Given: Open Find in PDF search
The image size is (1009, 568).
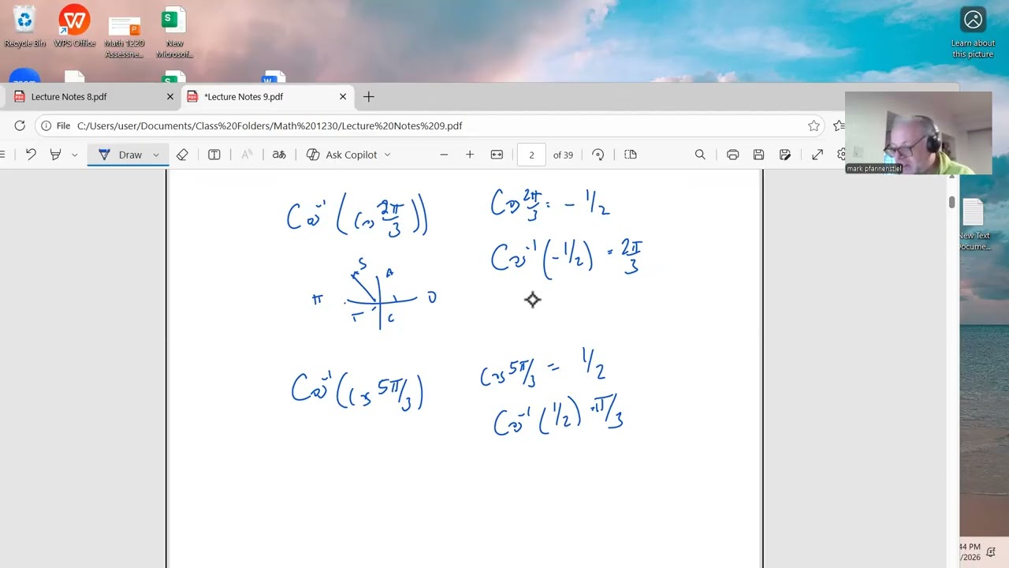Looking at the screenshot, I should tap(700, 155).
